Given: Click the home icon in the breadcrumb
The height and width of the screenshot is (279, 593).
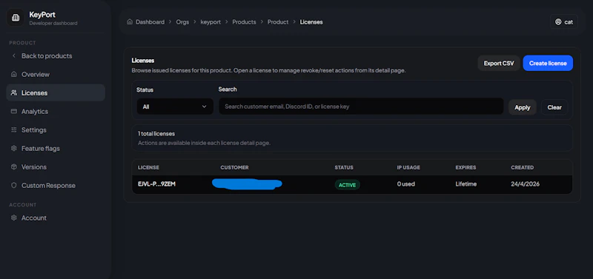Looking at the screenshot, I should [x=130, y=22].
